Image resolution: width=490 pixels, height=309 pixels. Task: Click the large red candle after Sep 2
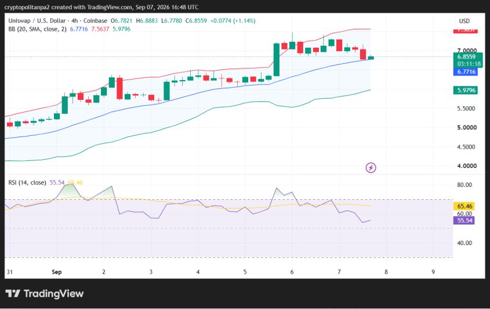point(119,88)
